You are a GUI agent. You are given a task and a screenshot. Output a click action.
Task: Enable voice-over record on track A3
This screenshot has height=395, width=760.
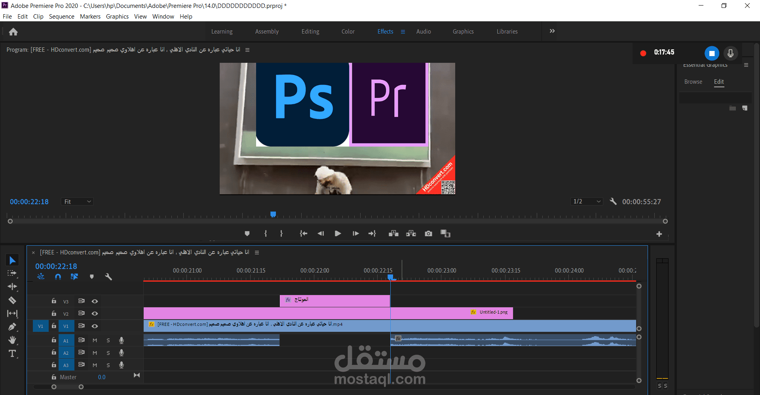click(x=122, y=365)
